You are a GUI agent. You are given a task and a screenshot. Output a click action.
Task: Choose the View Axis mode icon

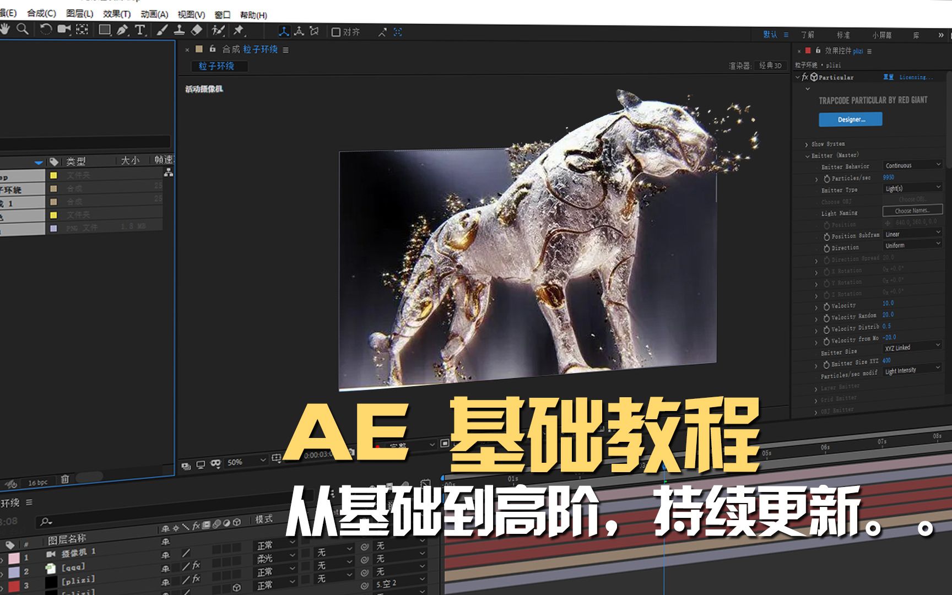point(315,31)
